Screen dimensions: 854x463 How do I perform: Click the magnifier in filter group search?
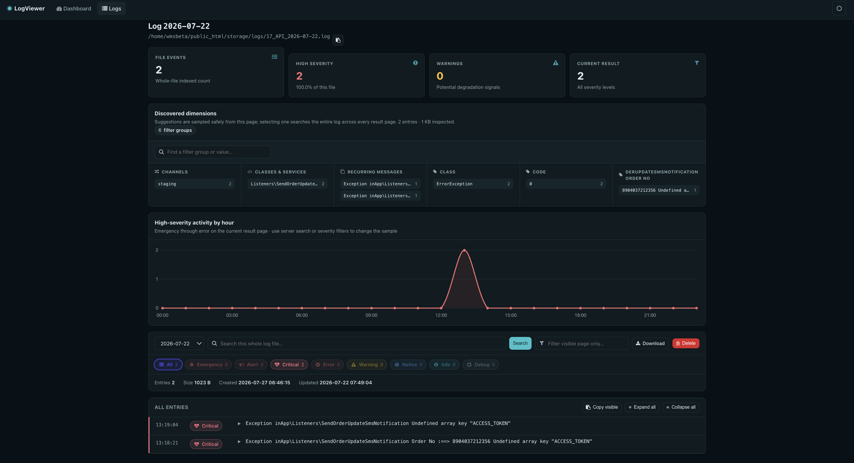pos(162,152)
